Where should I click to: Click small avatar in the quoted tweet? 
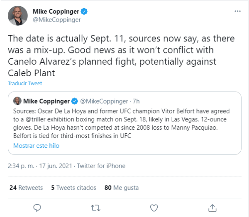pyautogui.click(x=17, y=101)
